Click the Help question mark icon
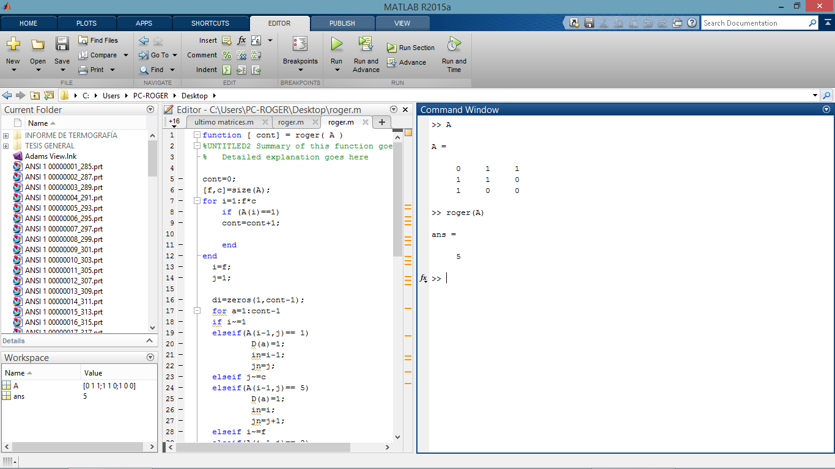The width and height of the screenshot is (835, 469). click(x=692, y=23)
